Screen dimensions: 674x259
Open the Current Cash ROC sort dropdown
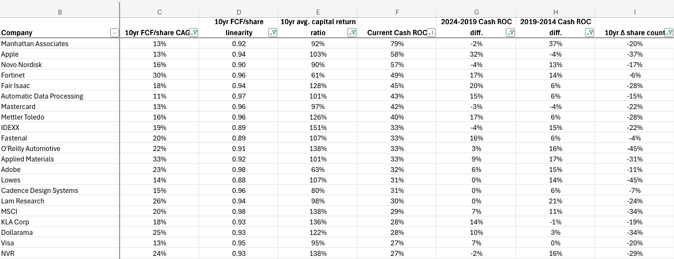(432, 33)
